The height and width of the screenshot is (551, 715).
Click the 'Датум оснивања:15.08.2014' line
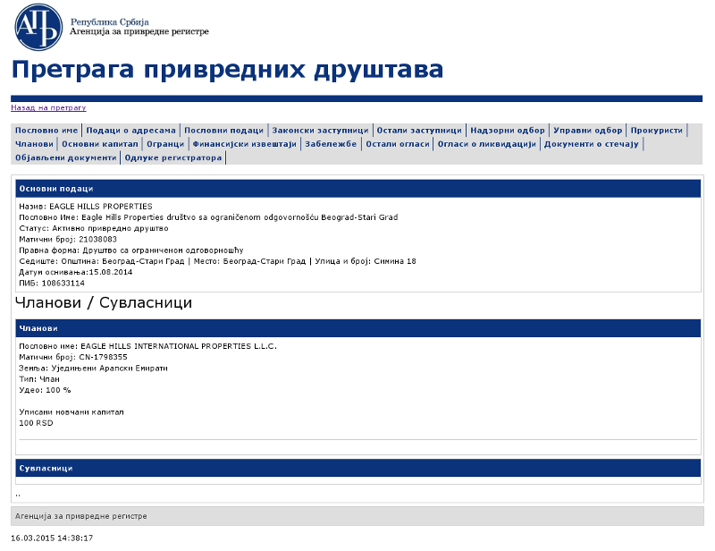76,272
